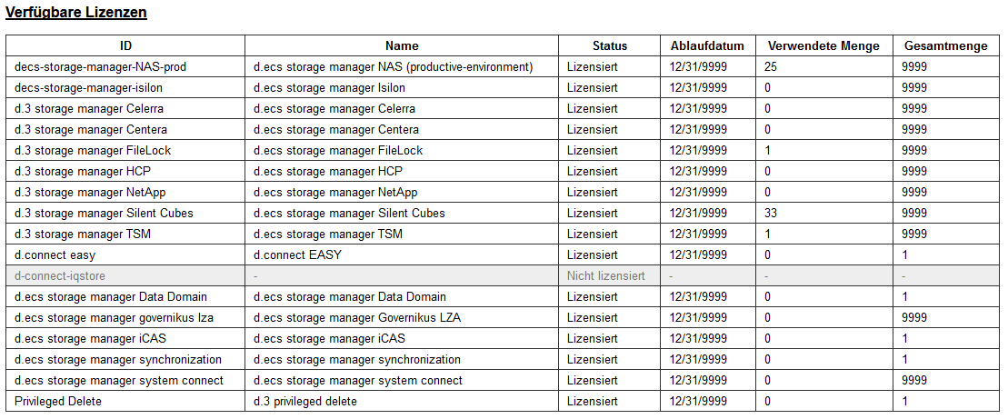Click the Gesamtmenge column header
Screen dimensions: 1008x419
(x=945, y=45)
